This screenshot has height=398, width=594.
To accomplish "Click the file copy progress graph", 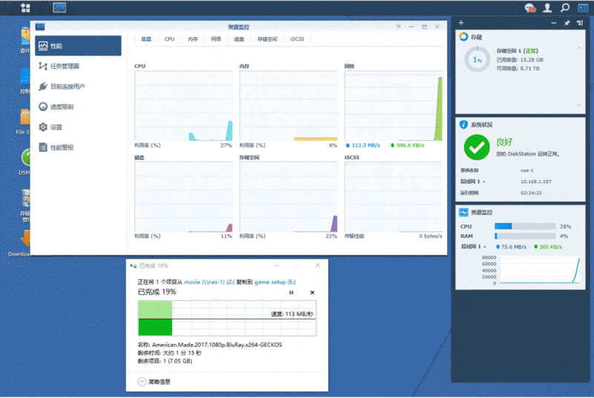I will (x=227, y=318).
